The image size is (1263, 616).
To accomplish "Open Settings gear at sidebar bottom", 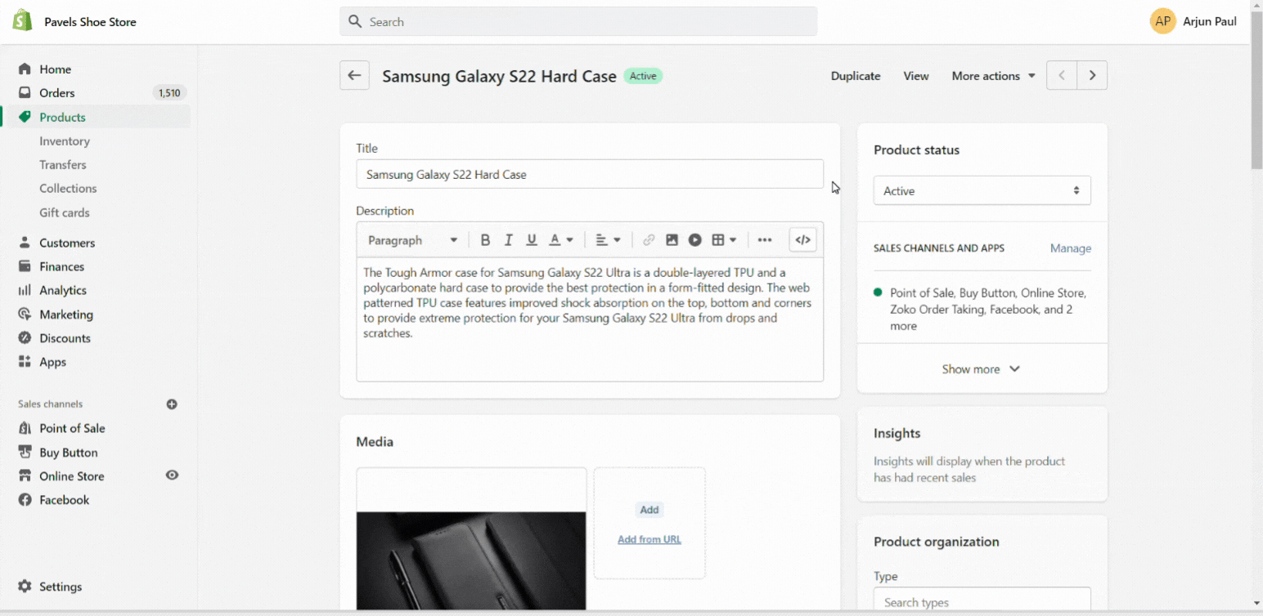I will 25,587.
